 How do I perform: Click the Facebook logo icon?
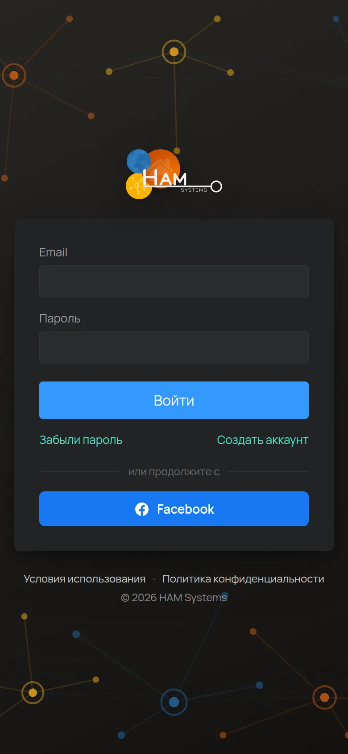point(142,509)
